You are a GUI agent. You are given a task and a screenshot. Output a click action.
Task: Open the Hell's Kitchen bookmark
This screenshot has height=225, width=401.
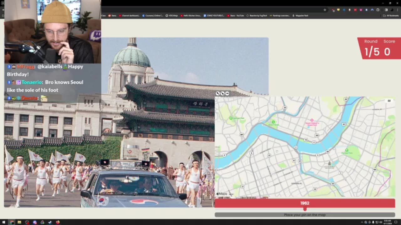(190, 15)
